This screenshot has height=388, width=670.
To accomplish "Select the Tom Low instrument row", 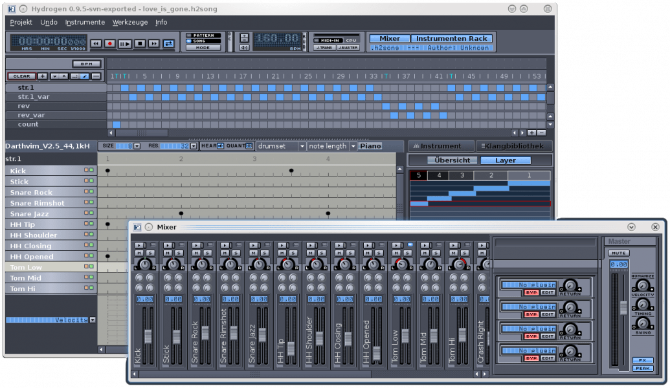I will tap(51, 267).
